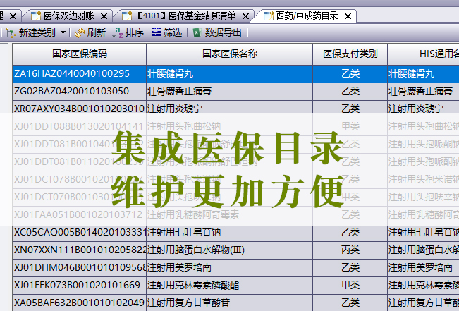Close the 医保双边对账 tab
The width and height of the screenshot is (459, 311).
click(104, 15)
